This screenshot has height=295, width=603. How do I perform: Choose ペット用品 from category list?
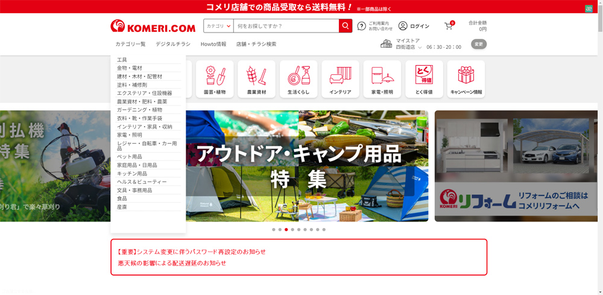(x=130, y=157)
